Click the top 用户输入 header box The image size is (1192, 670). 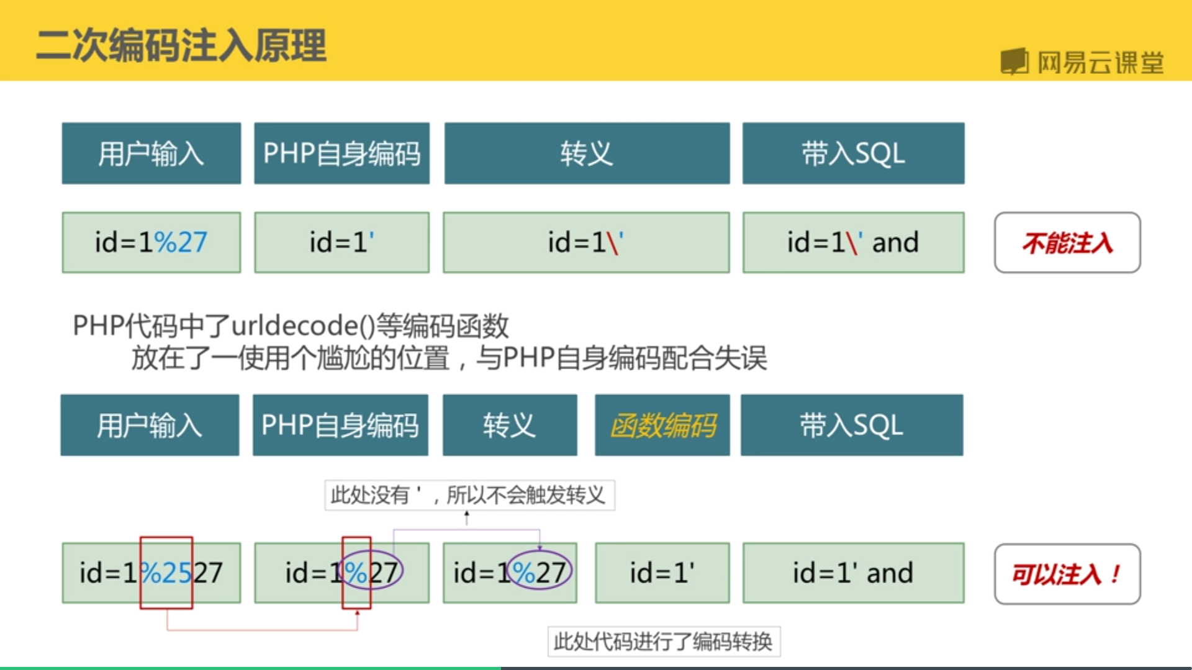coord(151,153)
